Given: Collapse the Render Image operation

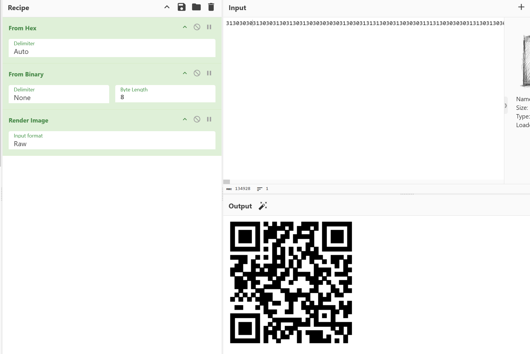Looking at the screenshot, I should 185,119.
